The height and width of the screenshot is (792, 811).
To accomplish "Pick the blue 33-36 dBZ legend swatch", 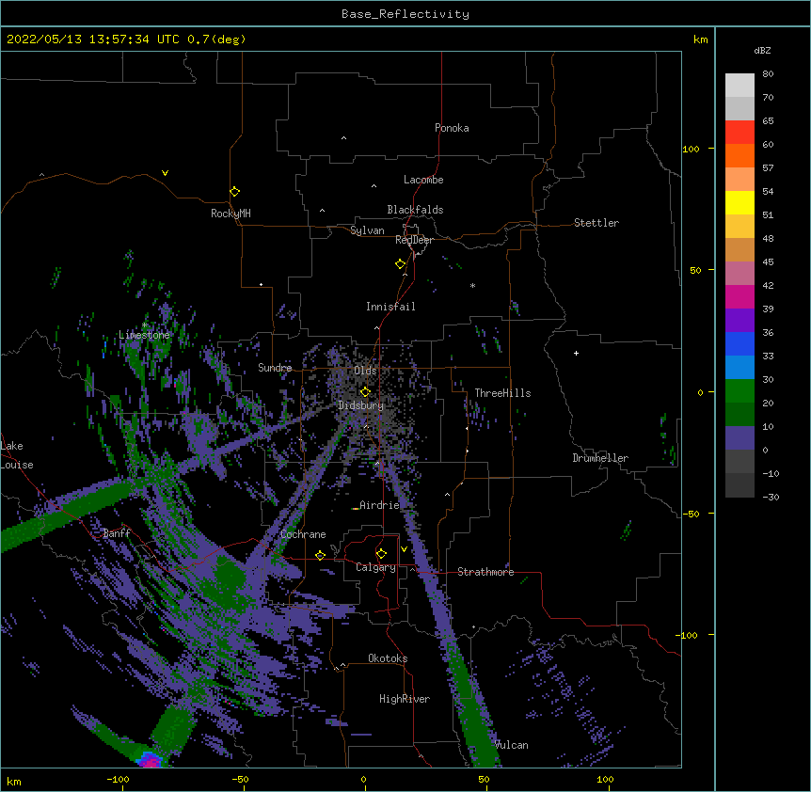I will pos(739,343).
